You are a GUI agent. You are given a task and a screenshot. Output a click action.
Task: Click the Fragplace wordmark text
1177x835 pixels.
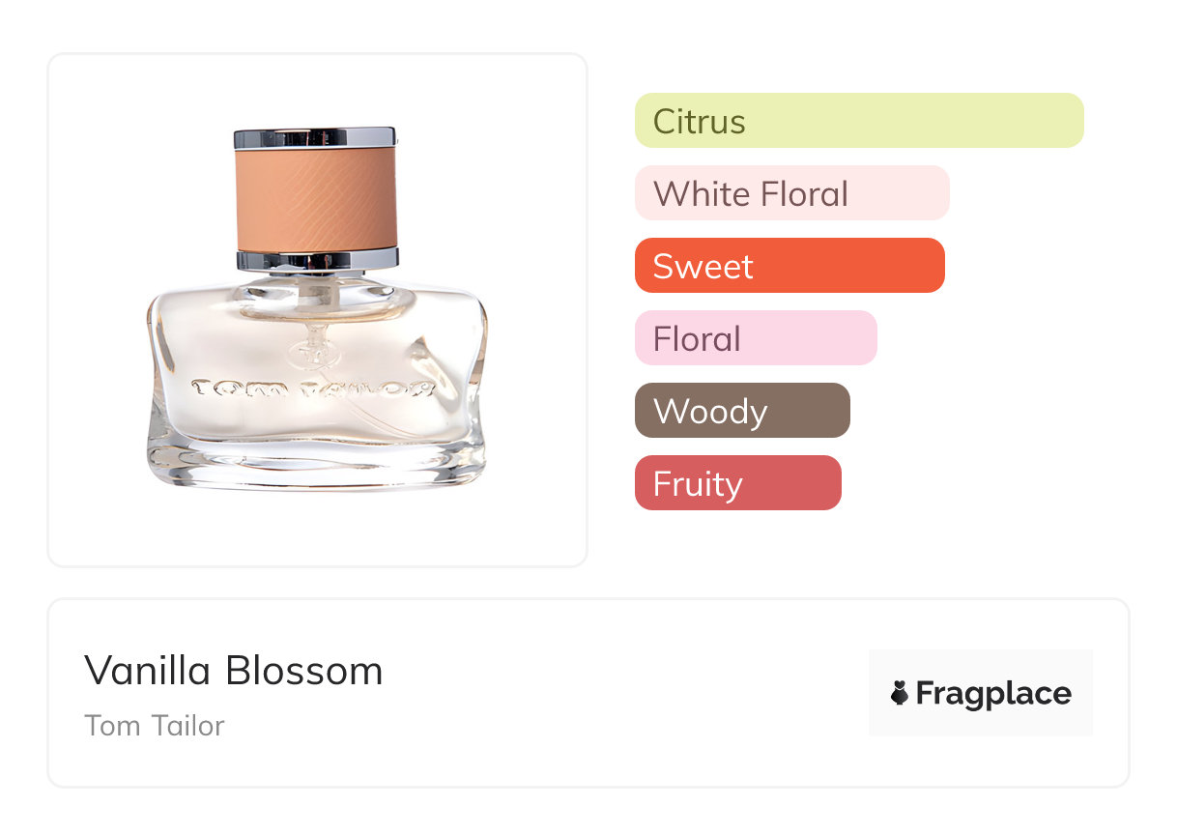(993, 693)
